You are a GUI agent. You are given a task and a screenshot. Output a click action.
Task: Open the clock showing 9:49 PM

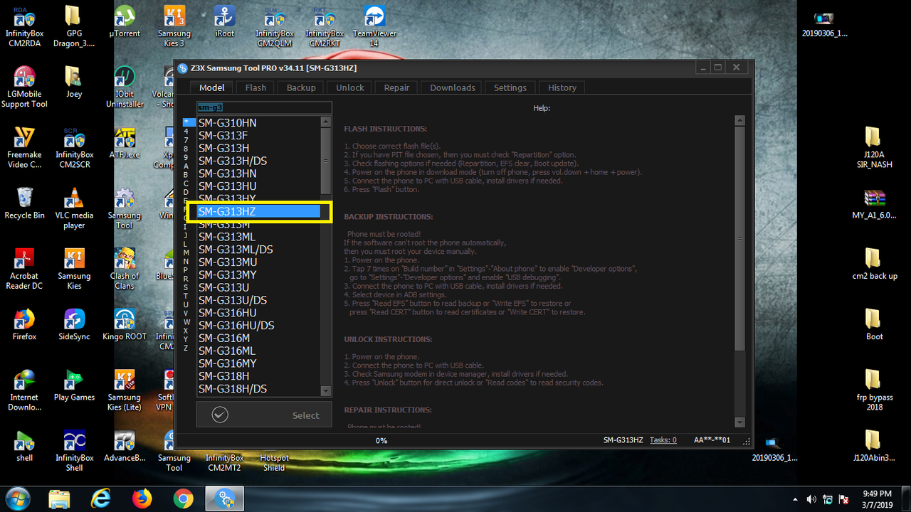click(877, 498)
